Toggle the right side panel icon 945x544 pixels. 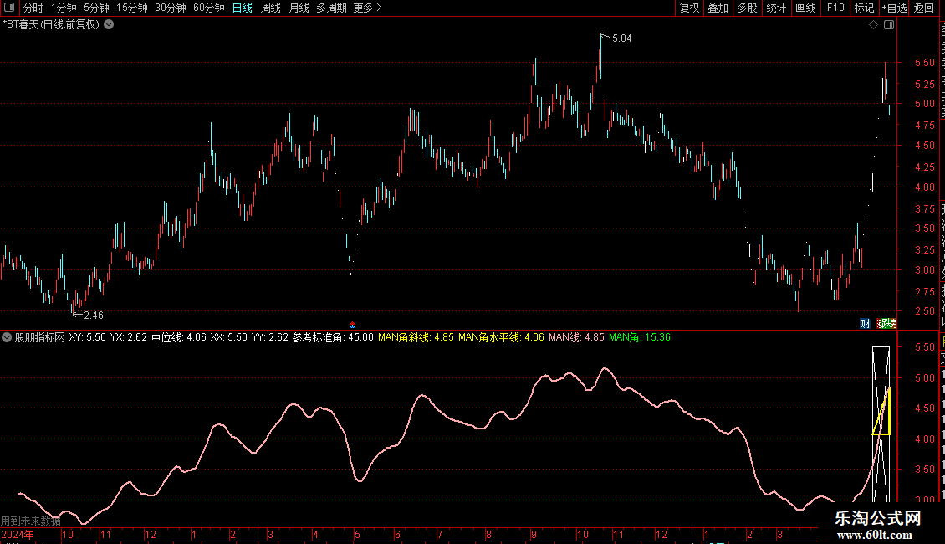889,25
